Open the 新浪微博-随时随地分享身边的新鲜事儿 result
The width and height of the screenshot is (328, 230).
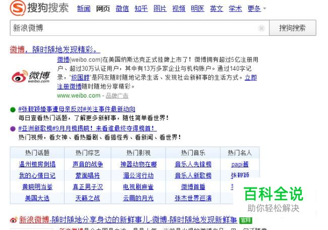click(x=128, y=220)
